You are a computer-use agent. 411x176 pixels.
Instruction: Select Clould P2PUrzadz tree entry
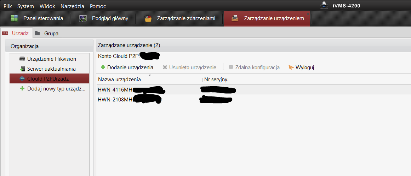[49, 78]
